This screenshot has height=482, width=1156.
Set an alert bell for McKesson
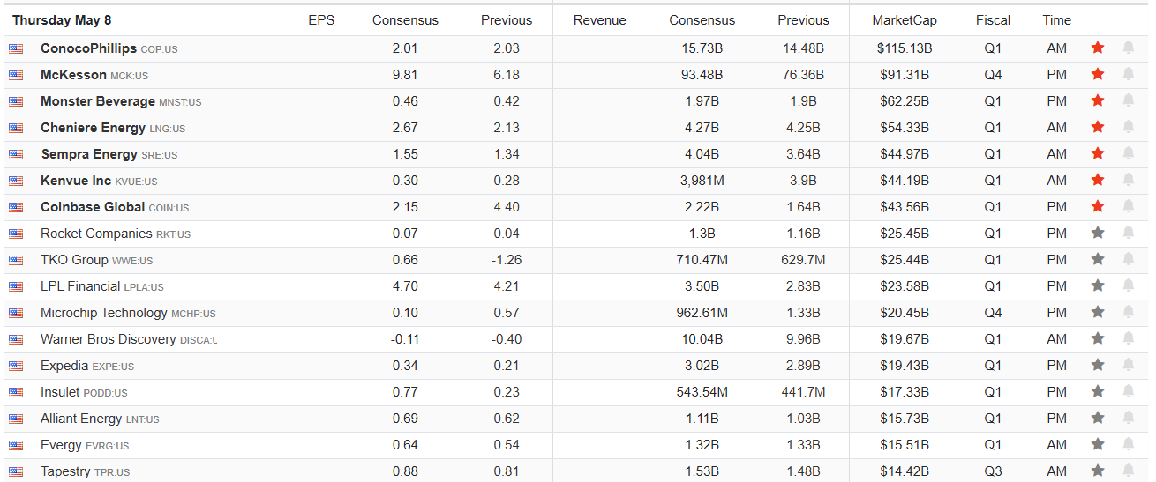tap(1128, 75)
